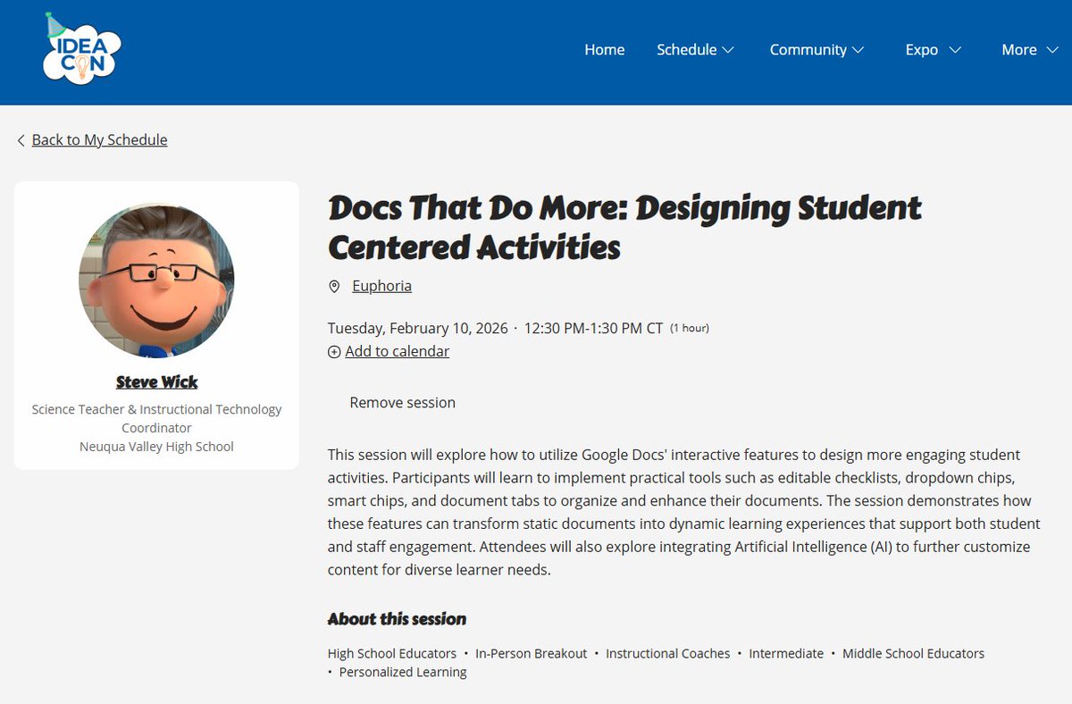This screenshot has height=704, width=1072.
Task: Click the Remove session button
Action: 402,403
